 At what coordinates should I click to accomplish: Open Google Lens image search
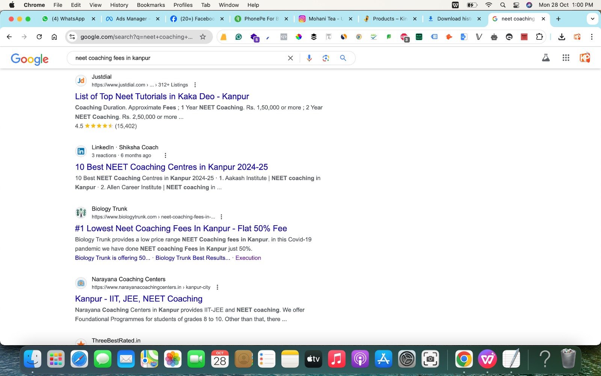[326, 58]
